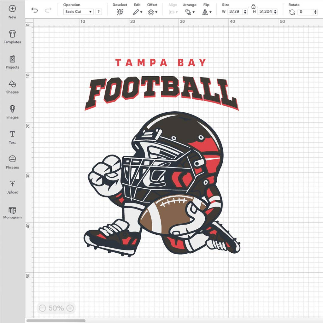Open the Monogram tool
Viewport: 323px width, 323px height.
(x=12, y=210)
